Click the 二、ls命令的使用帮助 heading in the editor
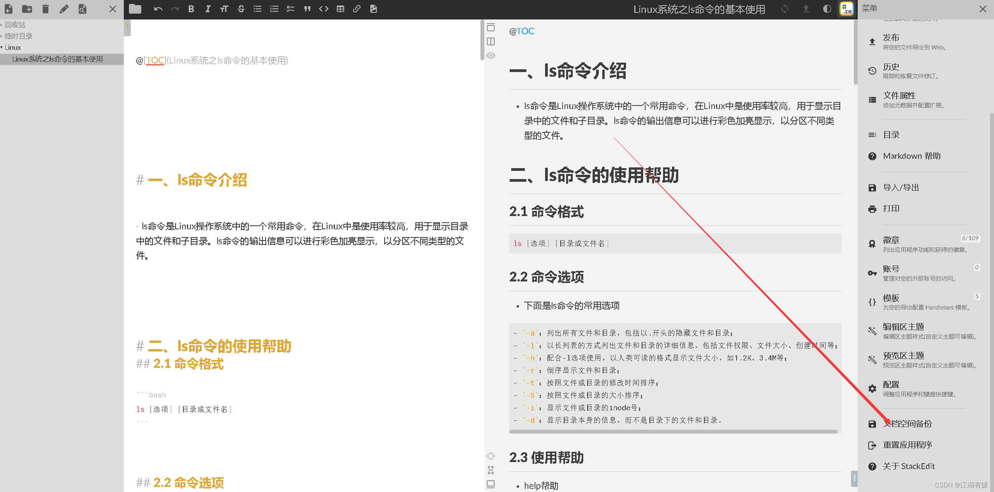The width and height of the screenshot is (994, 492). coord(220,346)
